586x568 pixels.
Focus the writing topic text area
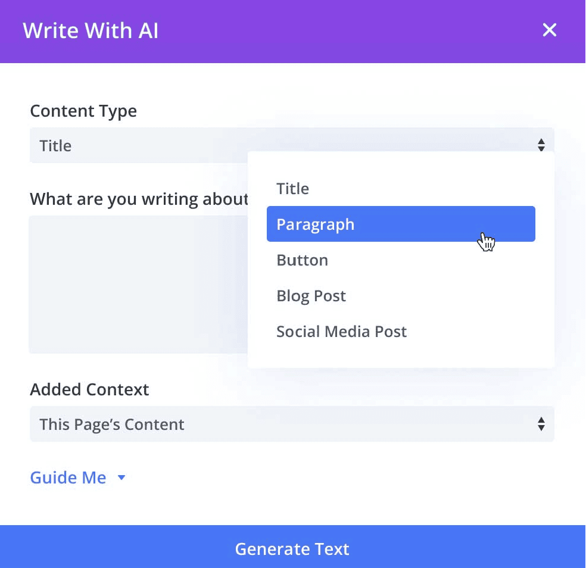click(x=138, y=285)
